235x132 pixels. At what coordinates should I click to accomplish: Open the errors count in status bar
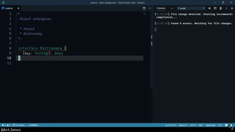(x=4, y=125)
